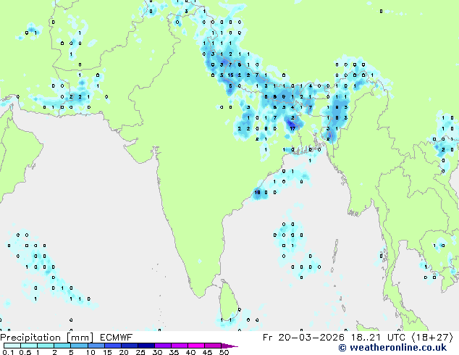Click the Sri Lanka island on the map
Screen dimensions: 459x355
coord(230,301)
